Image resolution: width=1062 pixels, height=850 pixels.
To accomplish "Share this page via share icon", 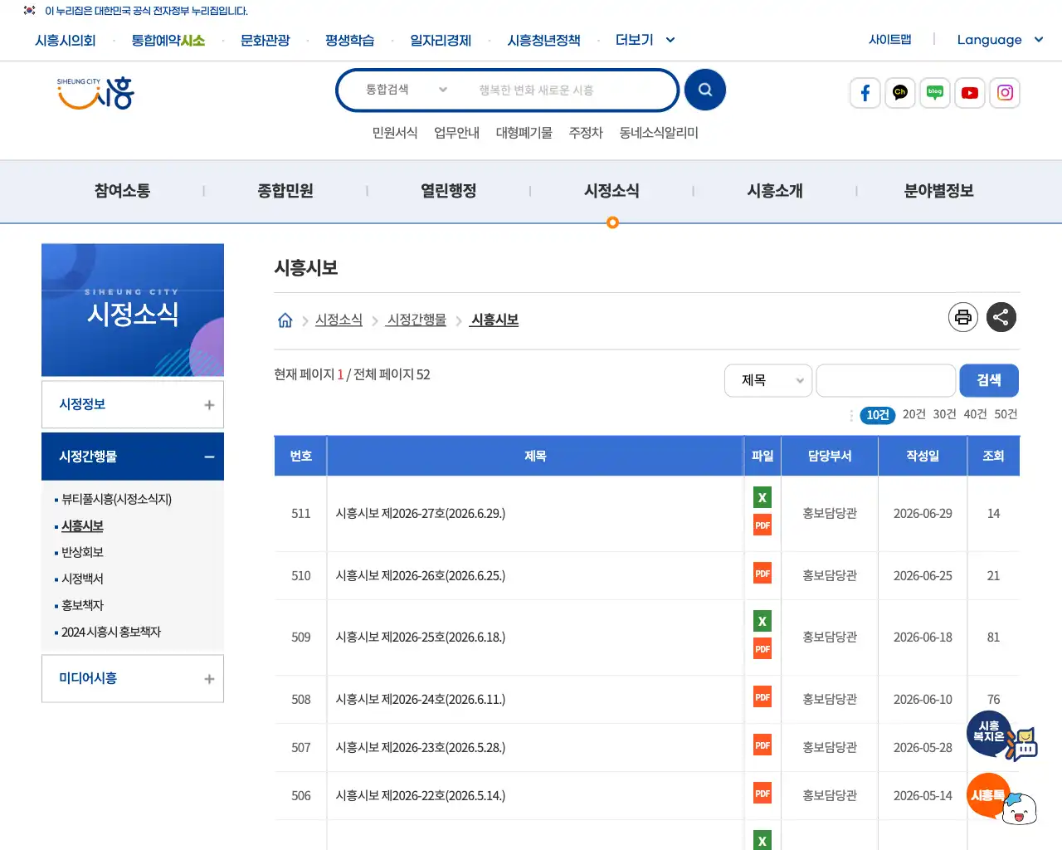I will tap(1001, 317).
